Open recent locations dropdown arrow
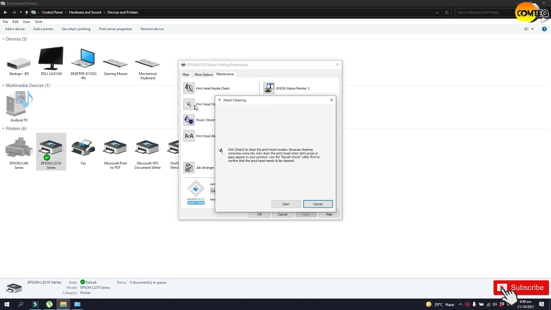Image resolution: width=551 pixels, height=310 pixels. point(20,12)
